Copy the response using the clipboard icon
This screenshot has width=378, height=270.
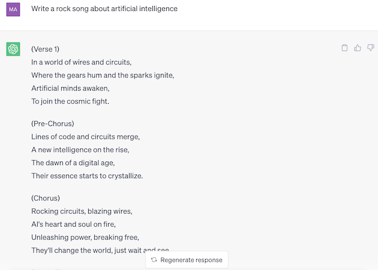344,48
